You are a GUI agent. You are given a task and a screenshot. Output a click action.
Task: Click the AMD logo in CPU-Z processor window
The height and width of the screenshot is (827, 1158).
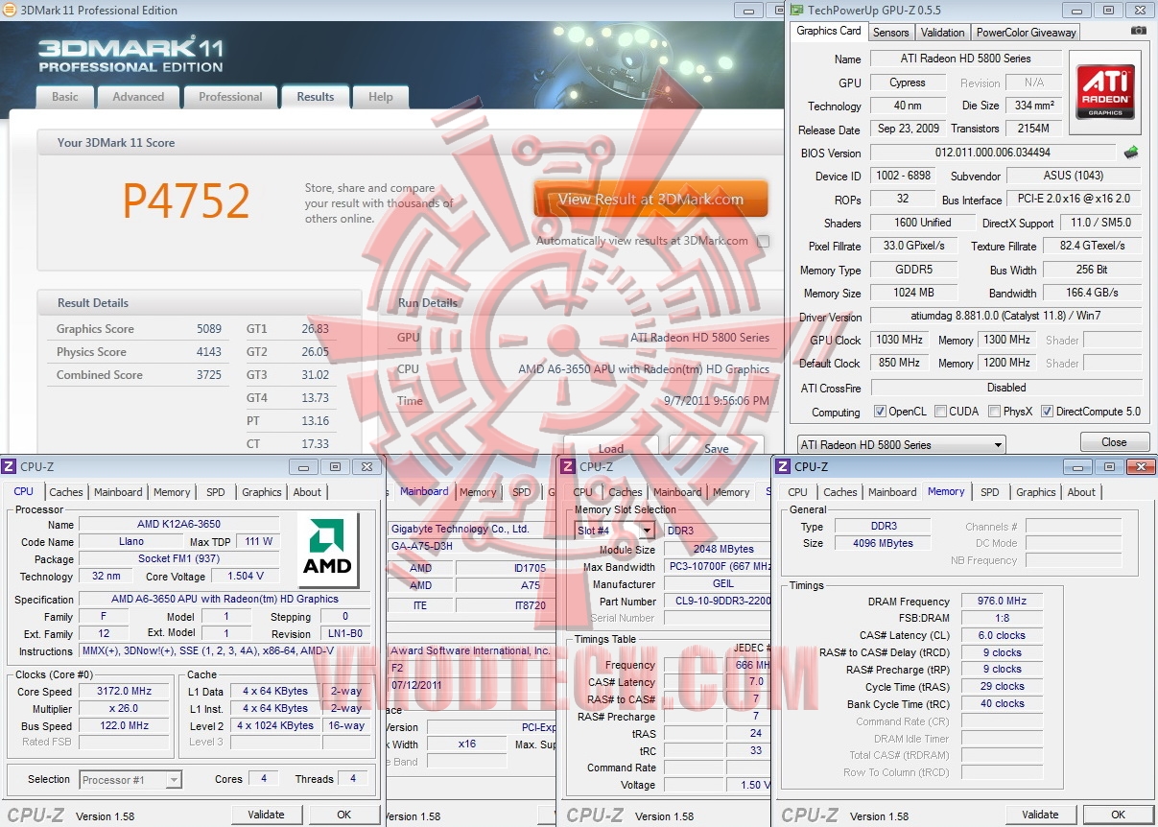coord(328,550)
